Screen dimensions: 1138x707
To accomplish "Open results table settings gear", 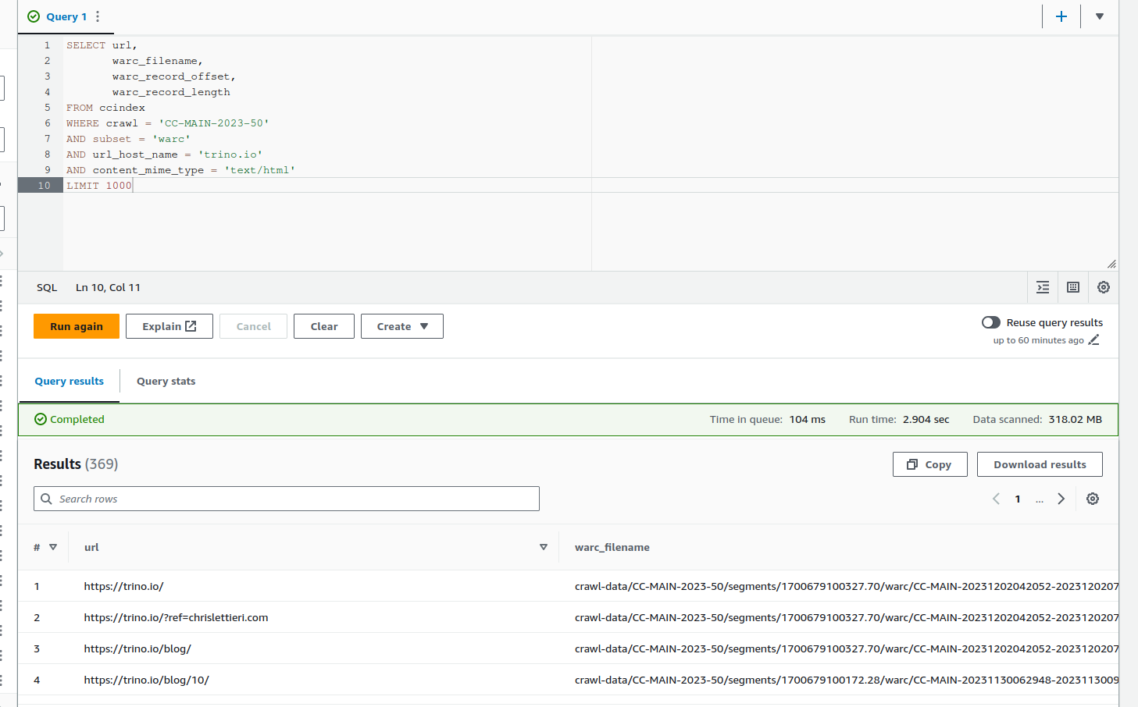I will click(1093, 499).
